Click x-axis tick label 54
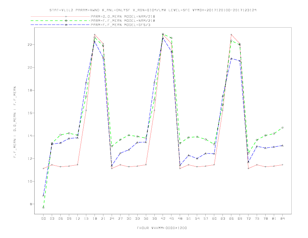The width and height of the screenshot is (308, 238). [197, 219]
